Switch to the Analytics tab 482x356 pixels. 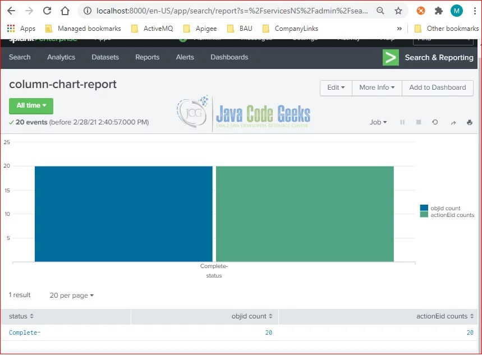tap(61, 57)
